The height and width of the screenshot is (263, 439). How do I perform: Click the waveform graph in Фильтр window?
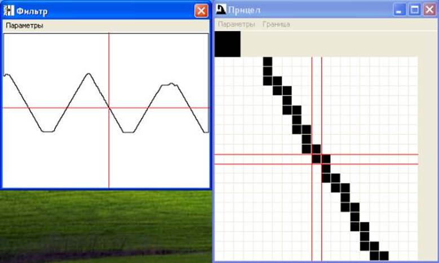(x=106, y=111)
